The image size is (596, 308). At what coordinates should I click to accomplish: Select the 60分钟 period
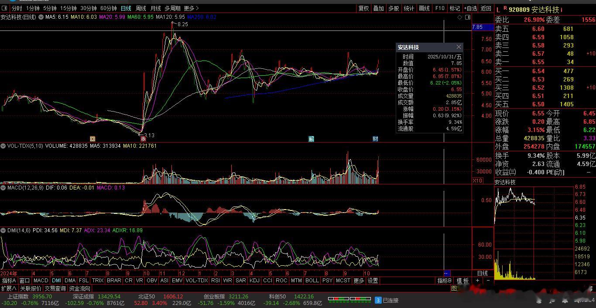point(109,8)
